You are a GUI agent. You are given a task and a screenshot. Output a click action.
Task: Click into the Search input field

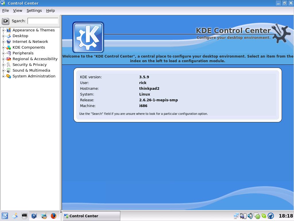pos(43,21)
